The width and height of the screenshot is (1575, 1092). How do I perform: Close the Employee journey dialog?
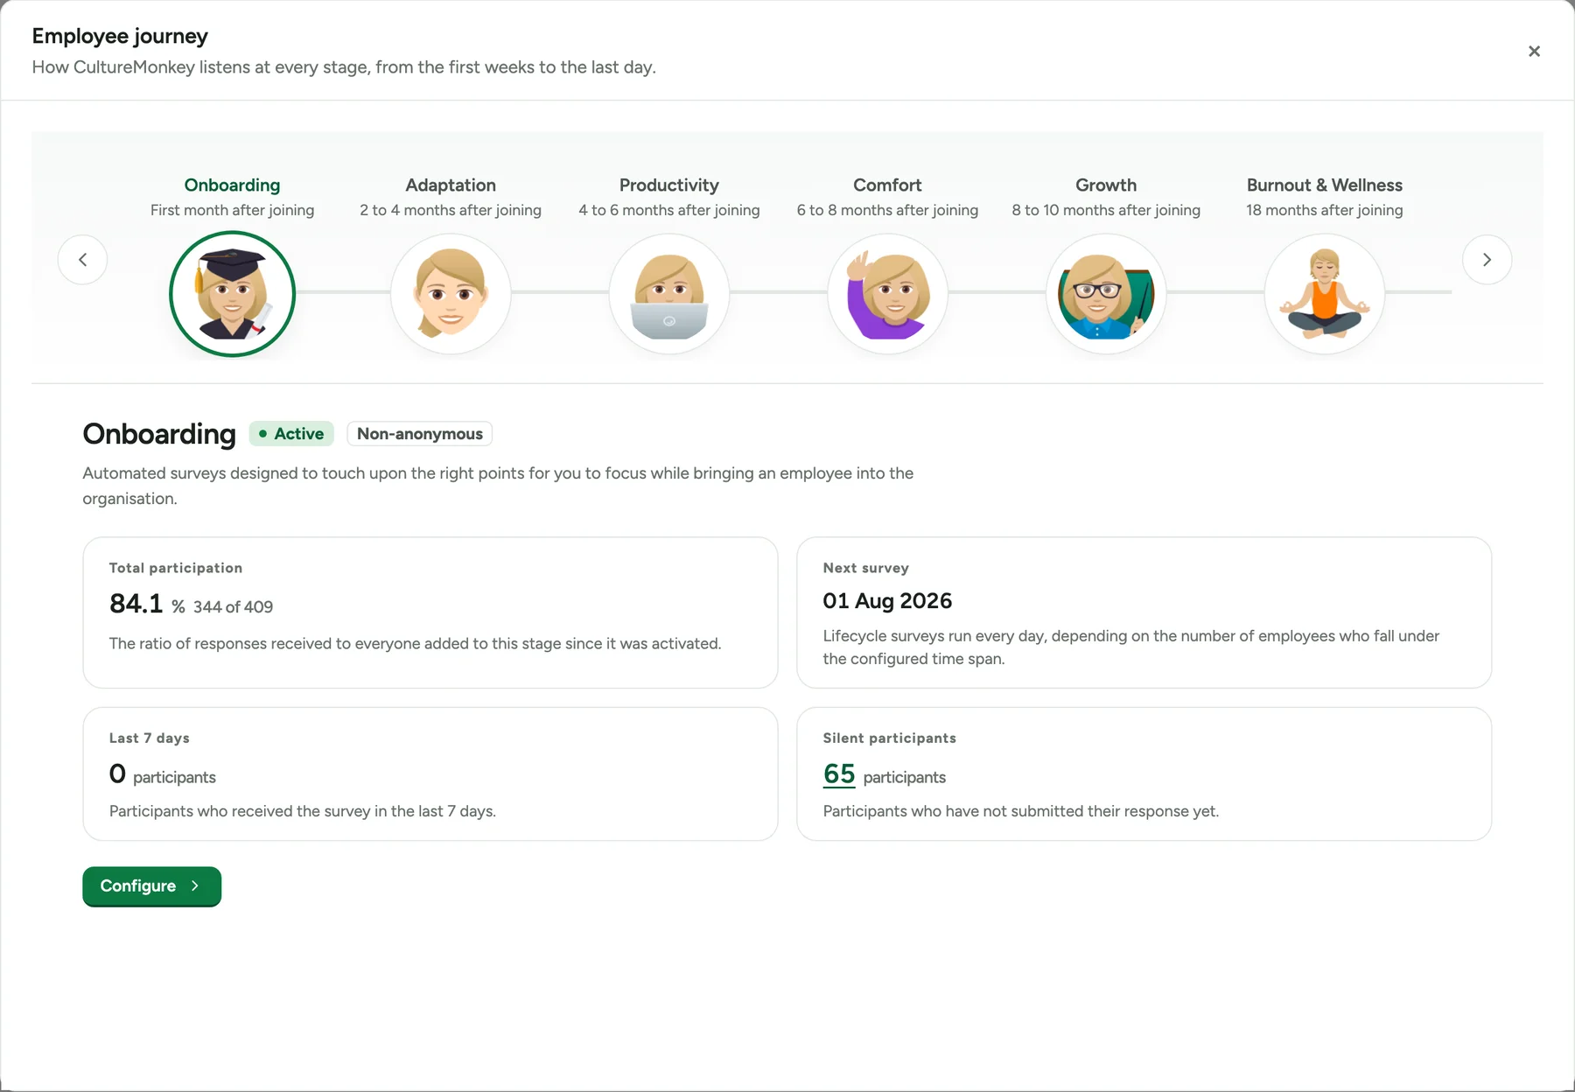[x=1534, y=52]
